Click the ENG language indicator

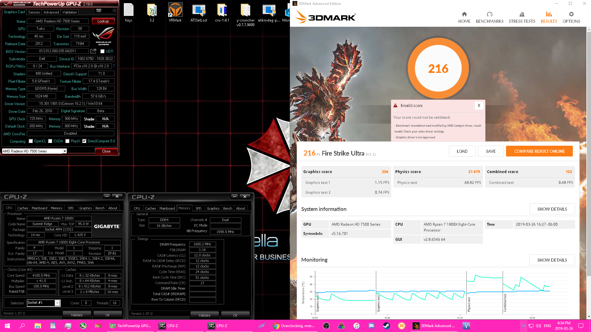tap(547, 326)
